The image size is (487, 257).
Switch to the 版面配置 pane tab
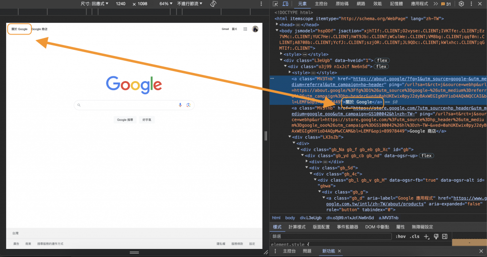point(321,227)
